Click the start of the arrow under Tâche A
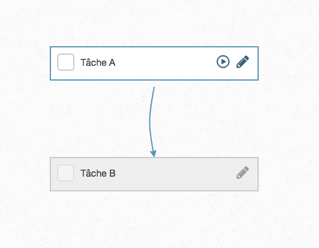319x248 pixels. pos(154,88)
